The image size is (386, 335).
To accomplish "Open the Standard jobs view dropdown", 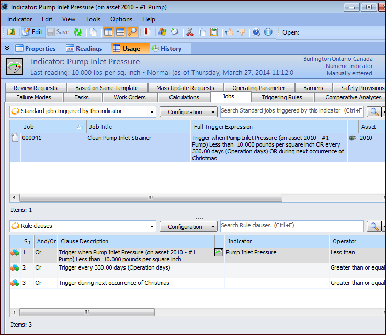I will point(83,111).
